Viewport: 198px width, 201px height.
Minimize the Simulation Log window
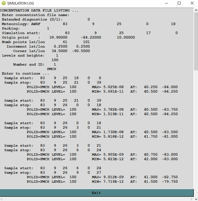pyautogui.click(x=166, y=3)
